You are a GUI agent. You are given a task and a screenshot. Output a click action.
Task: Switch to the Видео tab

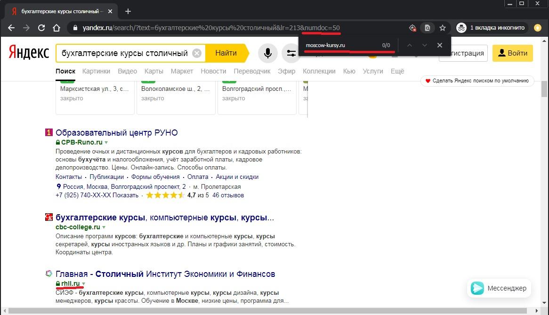(x=128, y=71)
